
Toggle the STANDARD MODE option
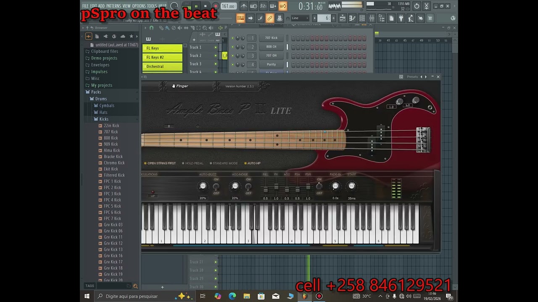click(x=223, y=163)
